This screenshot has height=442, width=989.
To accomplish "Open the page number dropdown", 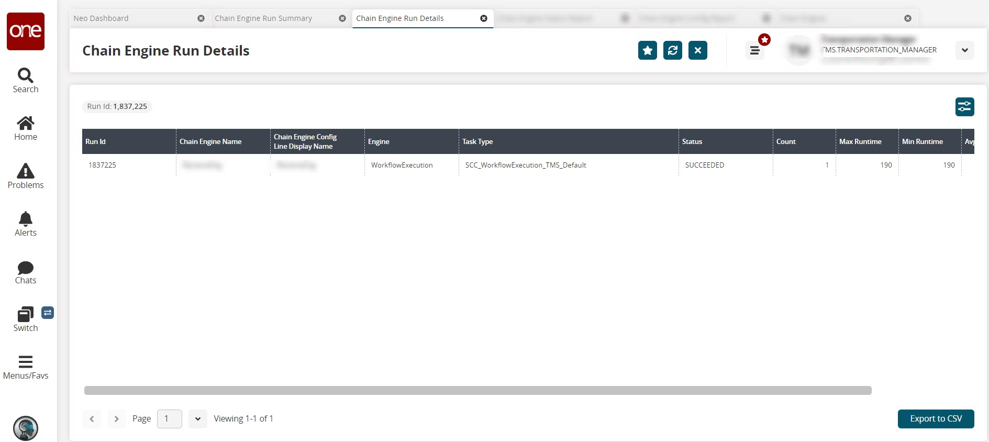I will coord(198,418).
